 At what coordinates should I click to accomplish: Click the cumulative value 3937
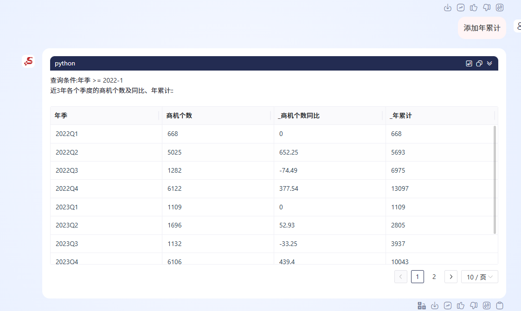pos(398,244)
